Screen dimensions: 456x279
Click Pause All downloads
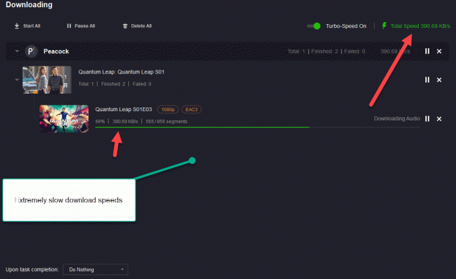[81, 26]
